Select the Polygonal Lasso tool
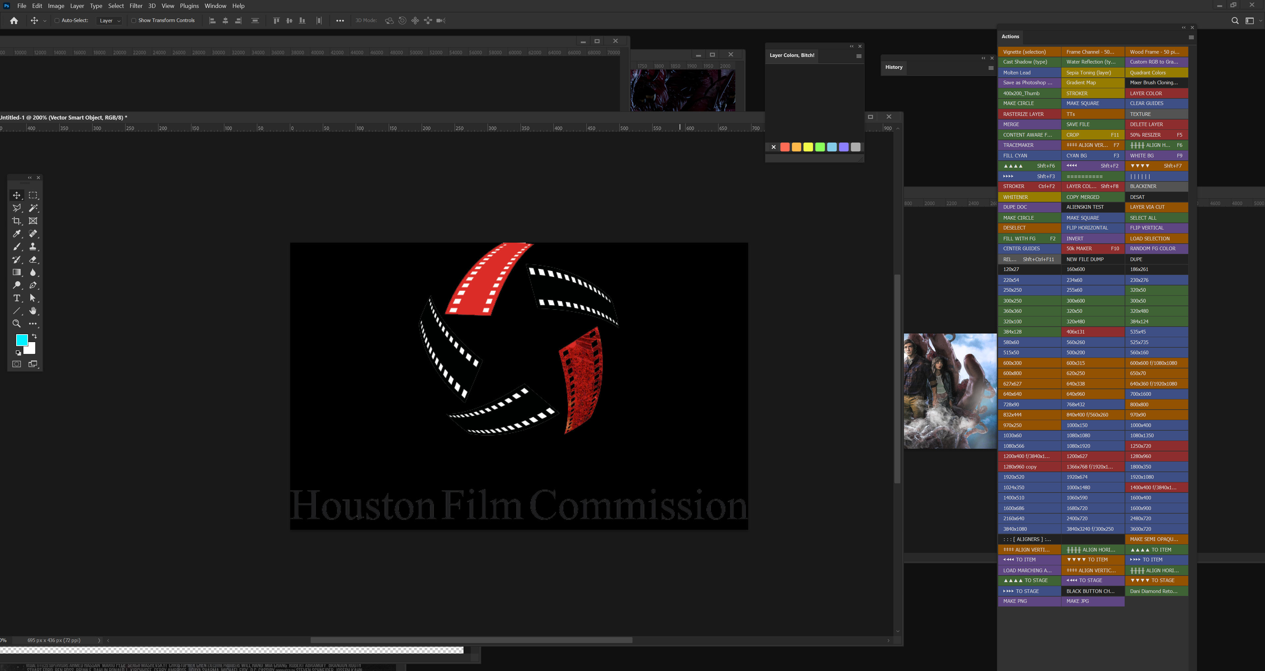This screenshot has height=671, width=1265. tap(17, 208)
